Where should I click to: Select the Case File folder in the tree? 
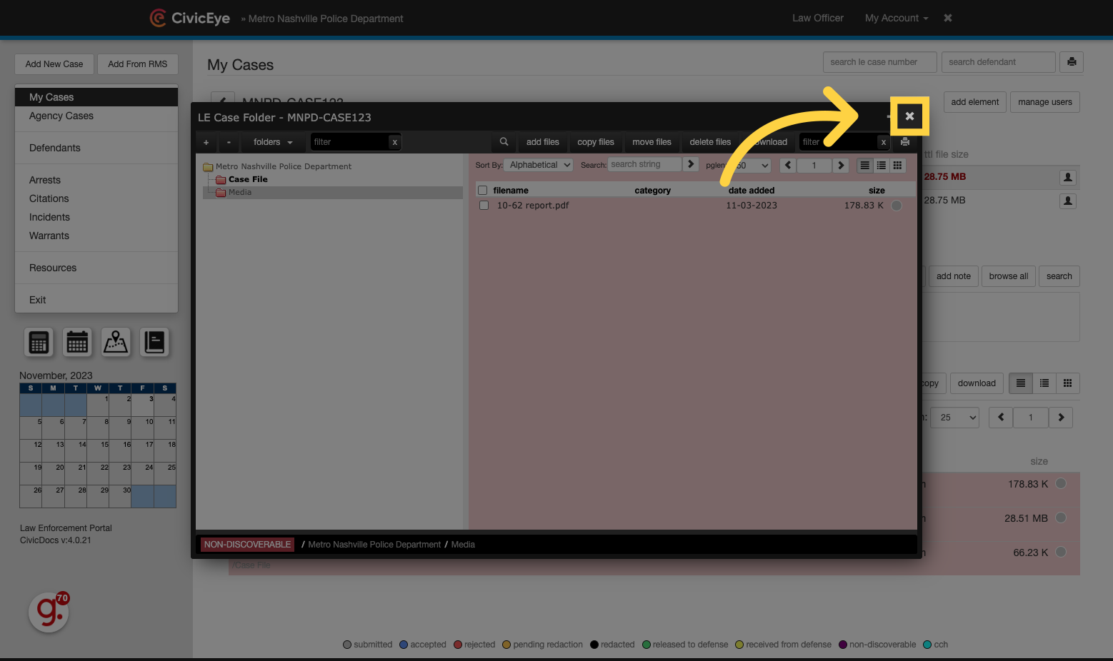(248, 179)
